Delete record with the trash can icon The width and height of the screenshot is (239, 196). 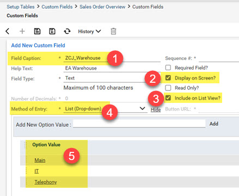coord(113,31)
